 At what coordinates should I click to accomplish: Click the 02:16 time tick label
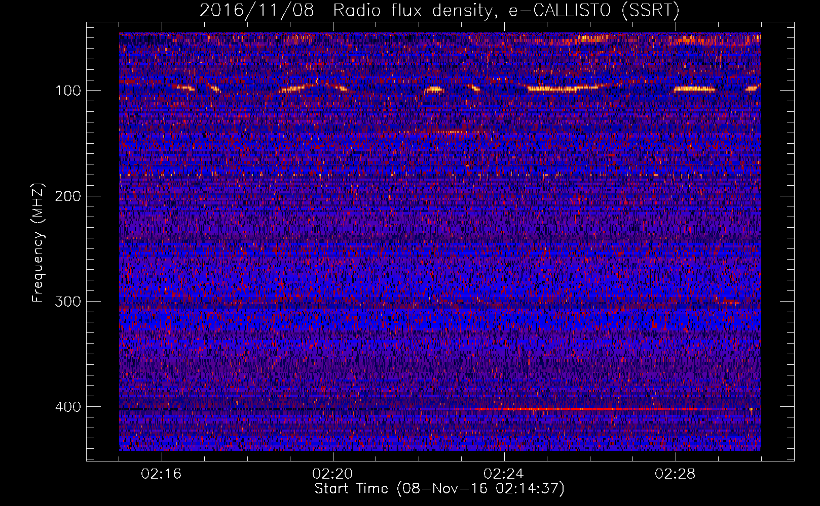(x=162, y=474)
